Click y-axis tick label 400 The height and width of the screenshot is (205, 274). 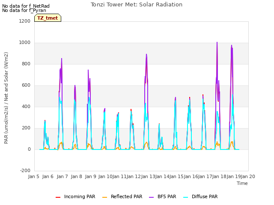(x=26, y=106)
